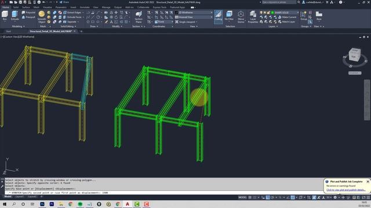The image size is (371, 208).
Task: Select the Rotate tool in Modify panel
Action: (116, 17)
